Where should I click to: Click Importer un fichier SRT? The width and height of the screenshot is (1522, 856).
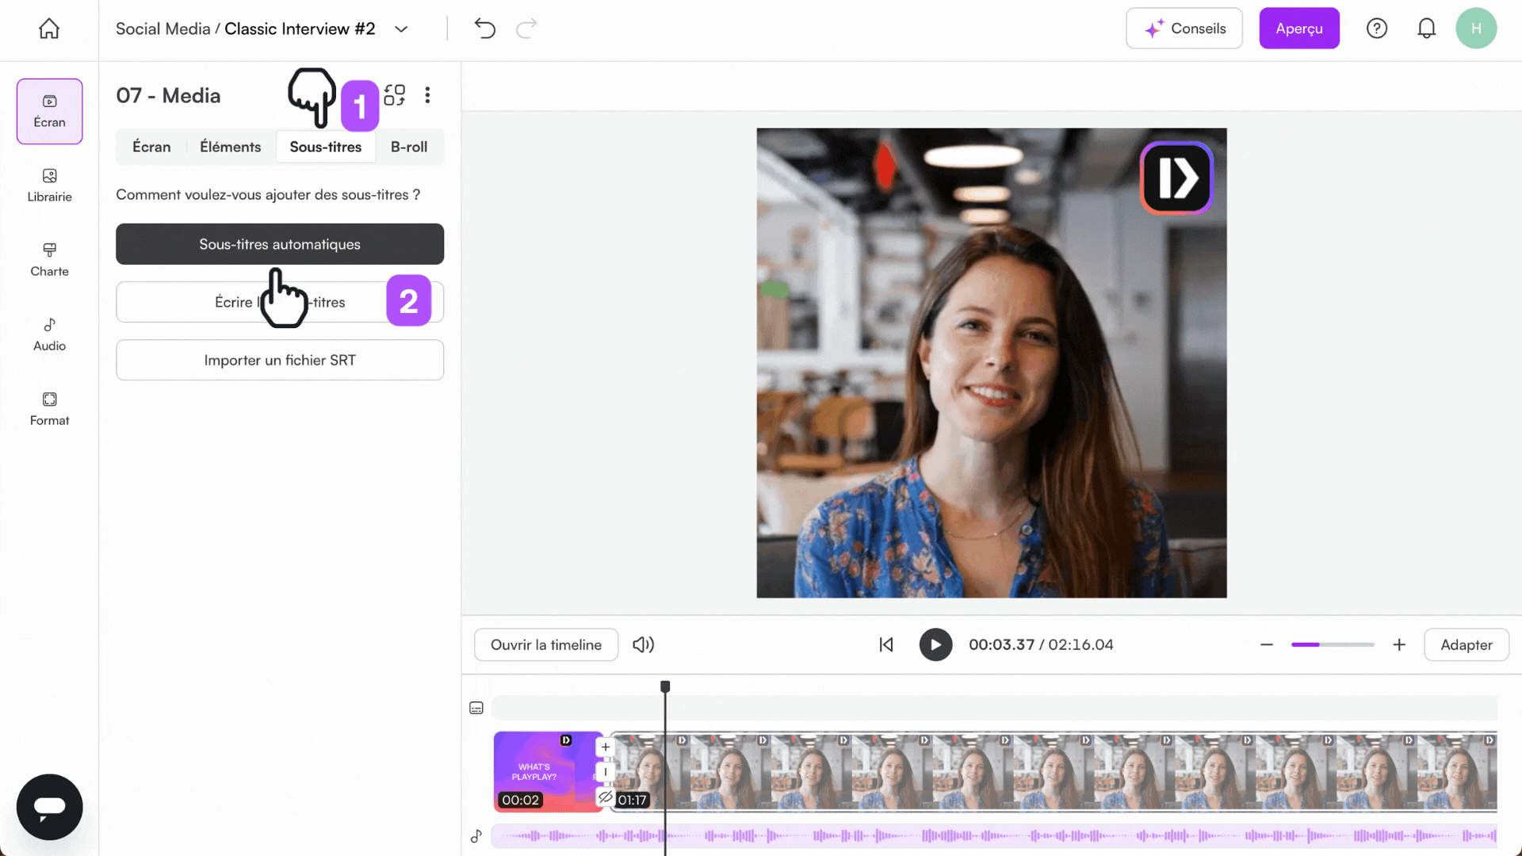tap(279, 360)
